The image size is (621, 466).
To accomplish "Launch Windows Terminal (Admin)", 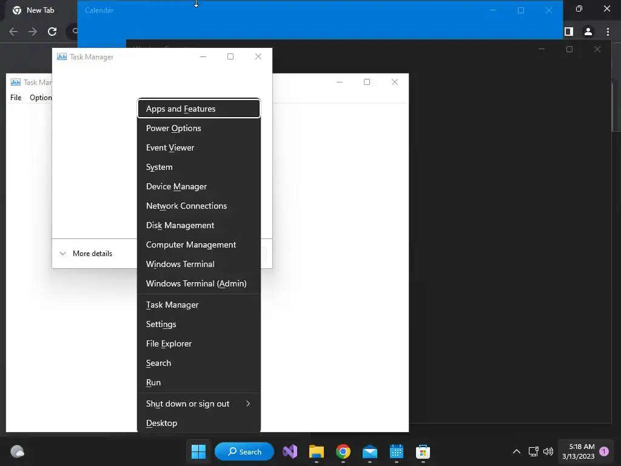I will tap(199, 283).
